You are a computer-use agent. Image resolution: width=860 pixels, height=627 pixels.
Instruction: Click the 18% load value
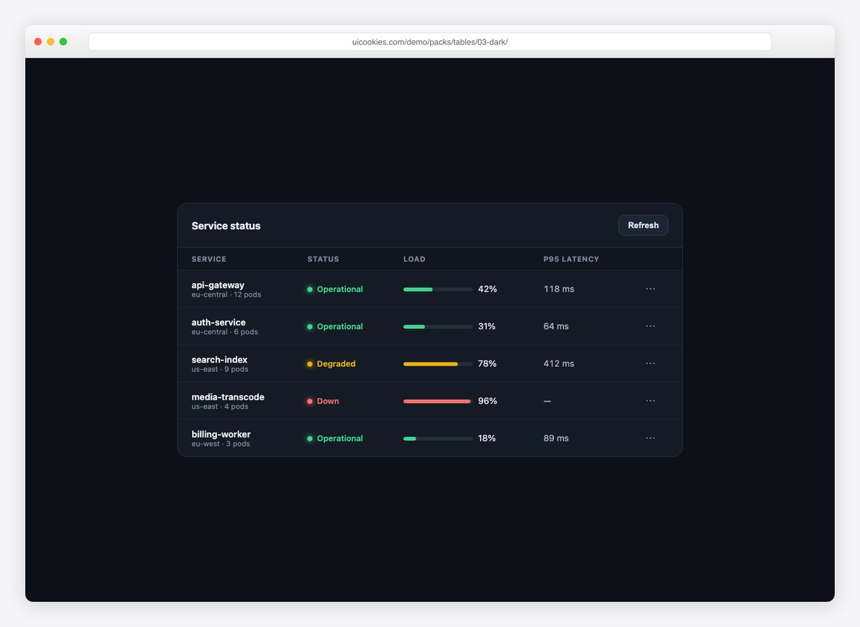point(487,439)
